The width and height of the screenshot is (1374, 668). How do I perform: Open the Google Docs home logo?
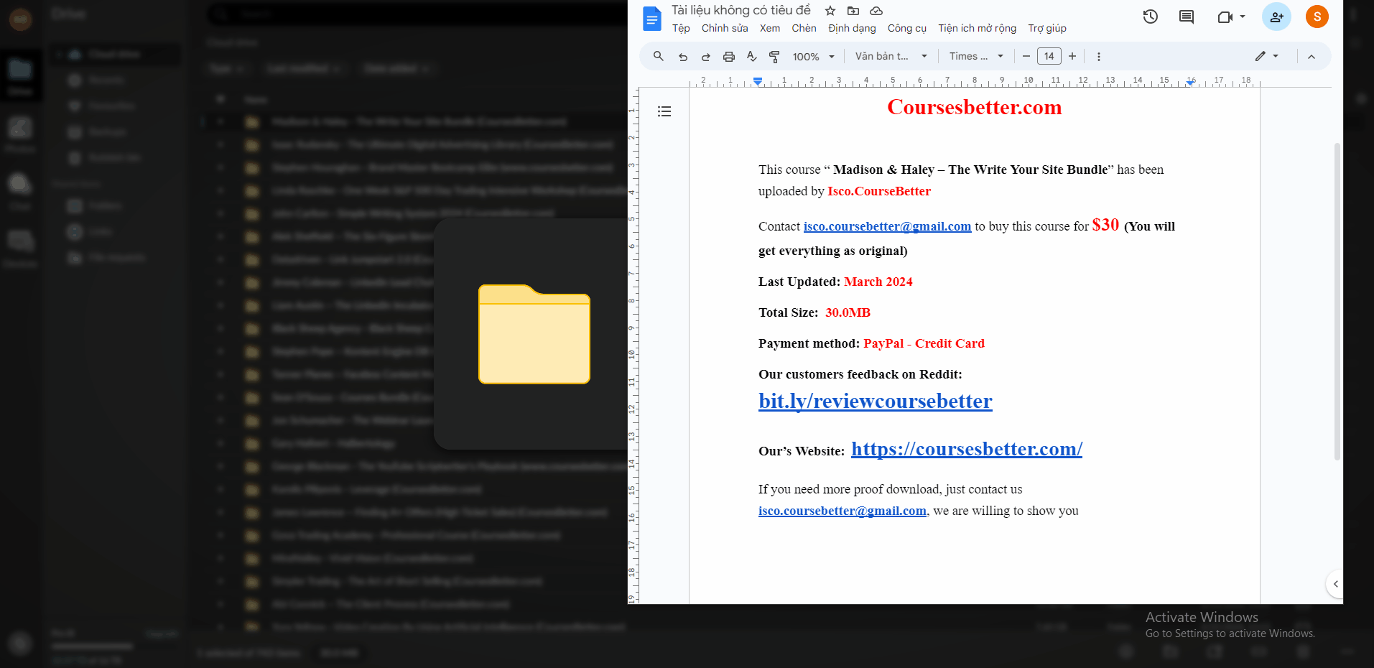pos(651,19)
